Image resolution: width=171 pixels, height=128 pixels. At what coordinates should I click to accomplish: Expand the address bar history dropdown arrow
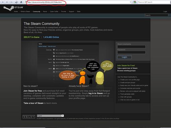pos(130,2)
